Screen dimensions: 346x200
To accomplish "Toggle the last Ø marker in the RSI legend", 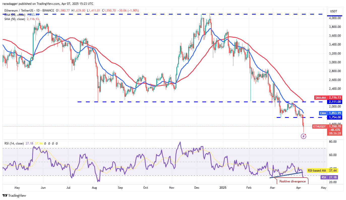I will [57, 143].
